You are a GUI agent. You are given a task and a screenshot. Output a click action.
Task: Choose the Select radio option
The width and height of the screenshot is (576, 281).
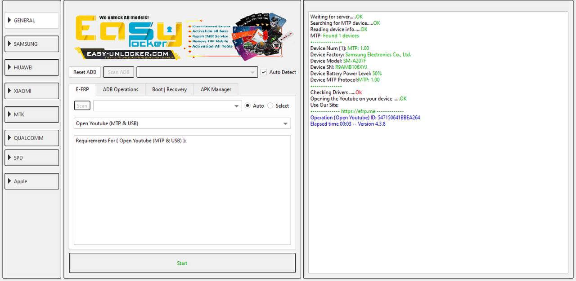tap(270, 106)
